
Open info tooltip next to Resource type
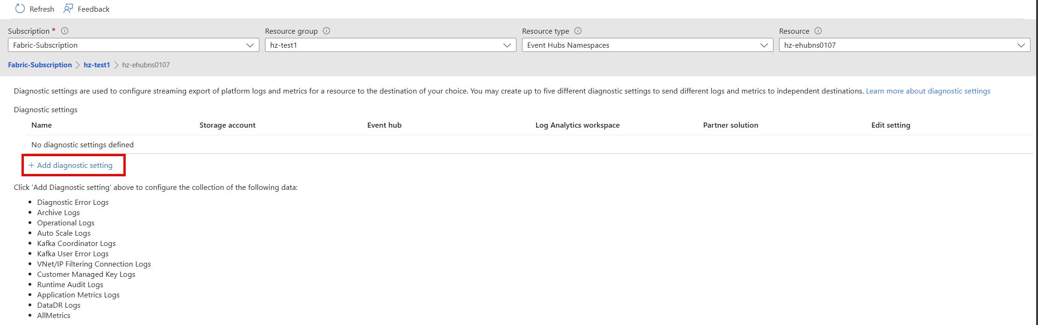[578, 31]
